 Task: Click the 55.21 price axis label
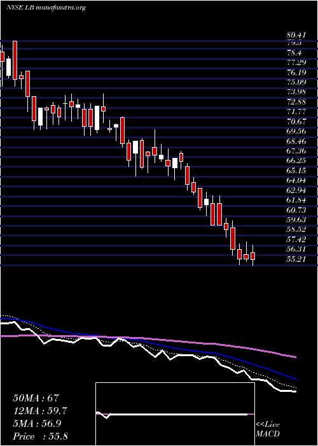click(x=296, y=259)
